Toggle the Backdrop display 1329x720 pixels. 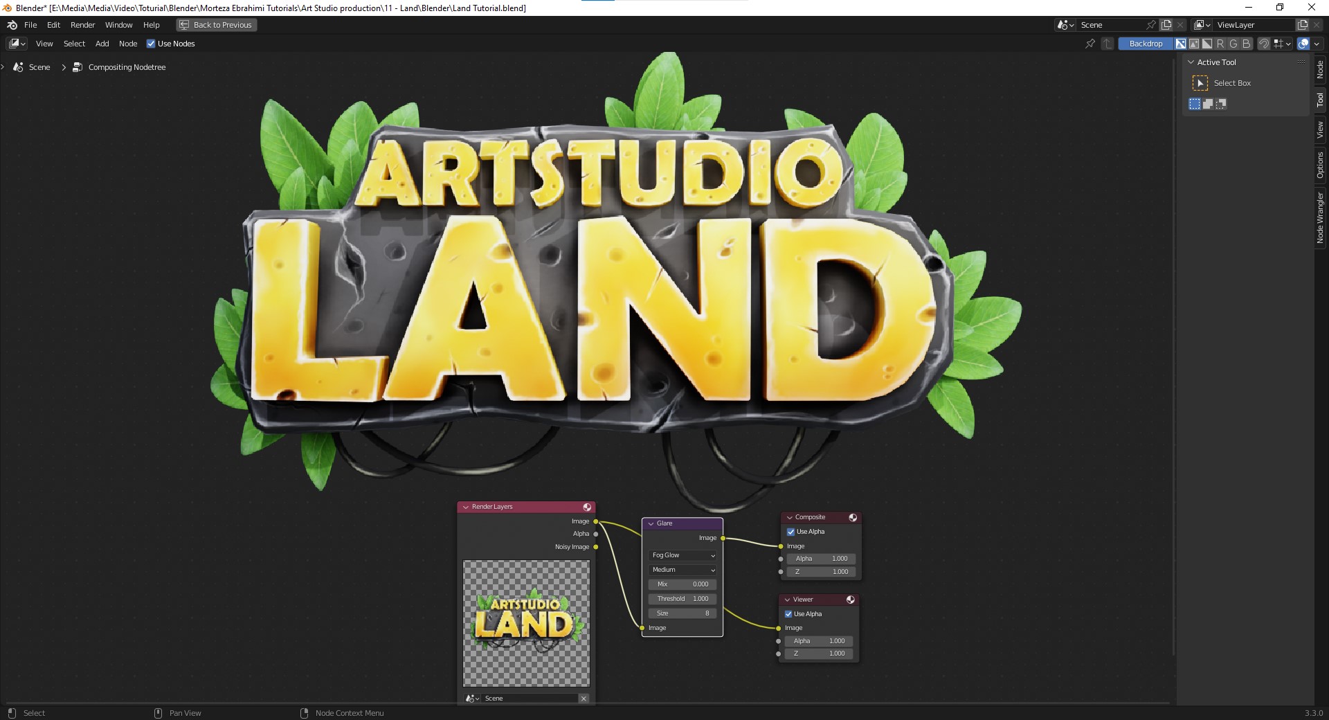[1146, 44]
